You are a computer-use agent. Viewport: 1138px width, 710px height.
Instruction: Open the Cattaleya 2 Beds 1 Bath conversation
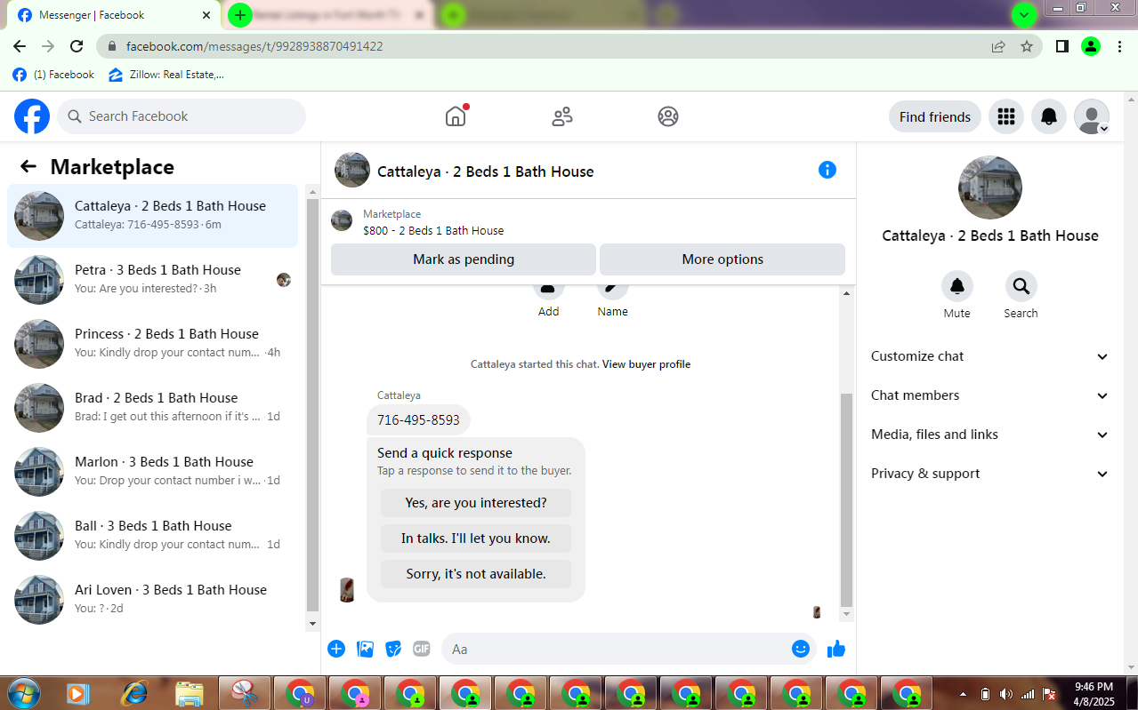[x=152, y=216]
